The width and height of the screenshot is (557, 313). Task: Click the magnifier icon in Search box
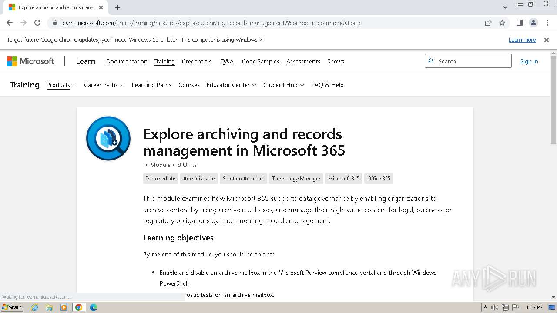point(431,61)
